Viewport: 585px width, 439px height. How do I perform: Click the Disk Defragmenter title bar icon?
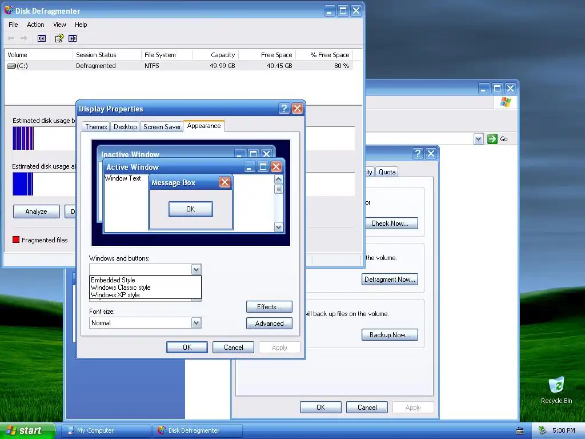tap(9, 10)
